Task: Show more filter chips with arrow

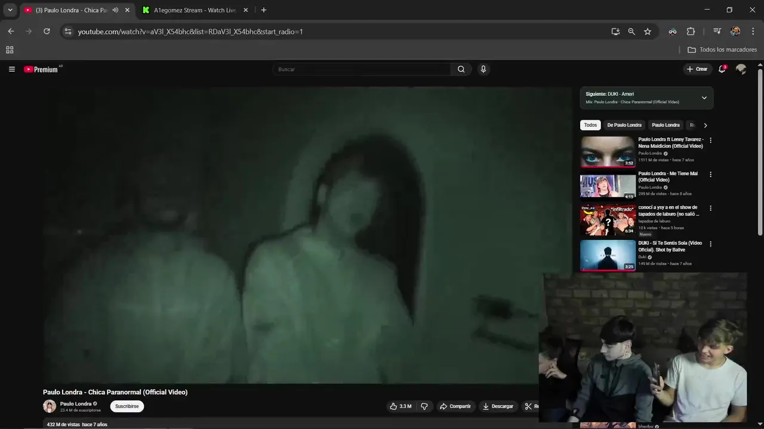Action: tap(706, 125)
